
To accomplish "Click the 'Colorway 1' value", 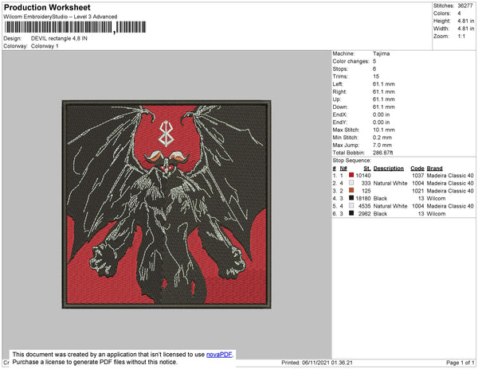I will pos(45,46).
